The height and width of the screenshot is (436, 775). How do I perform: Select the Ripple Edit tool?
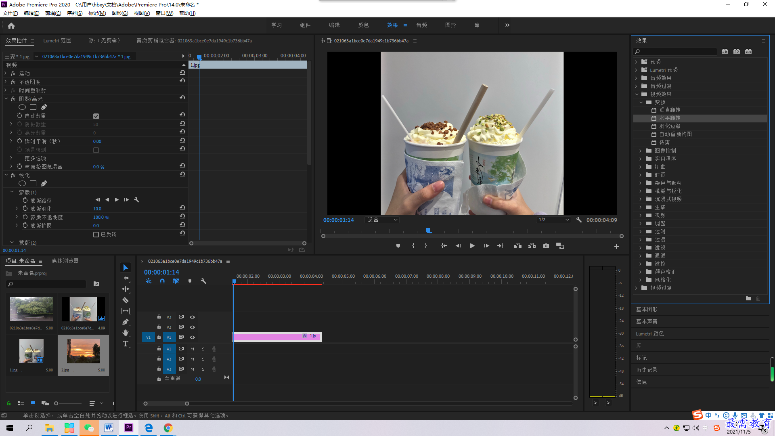[x=126, y=289]
